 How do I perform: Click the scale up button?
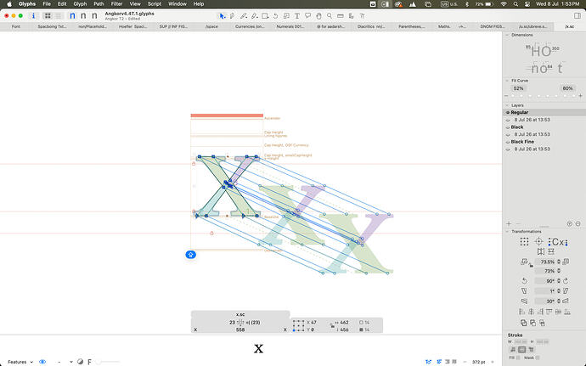tap(566, 262)
